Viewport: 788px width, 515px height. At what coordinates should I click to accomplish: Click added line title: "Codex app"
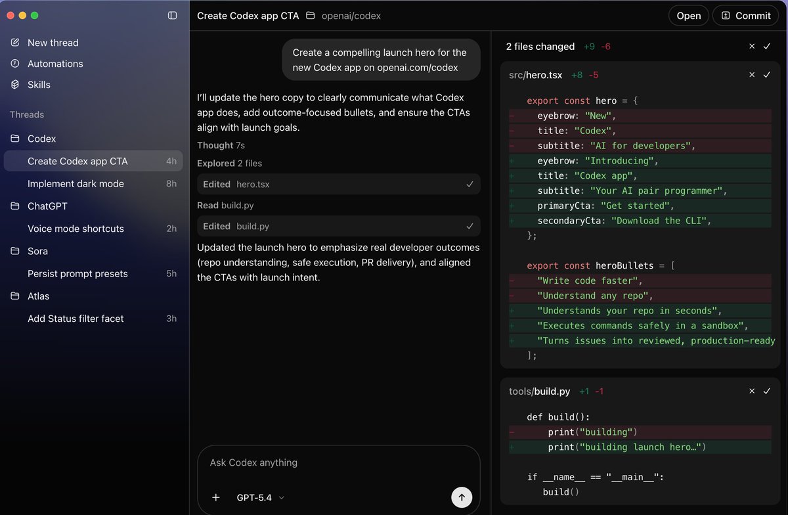[640, 176]
